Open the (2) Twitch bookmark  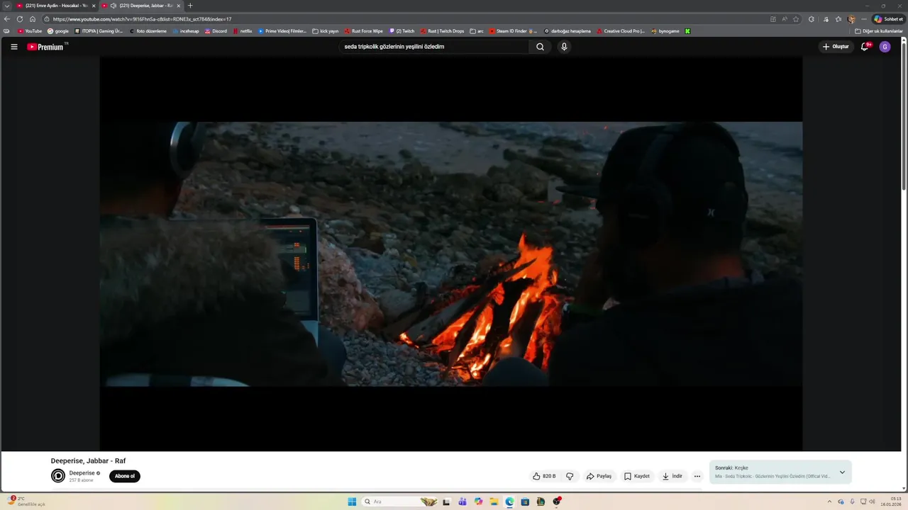401,31
